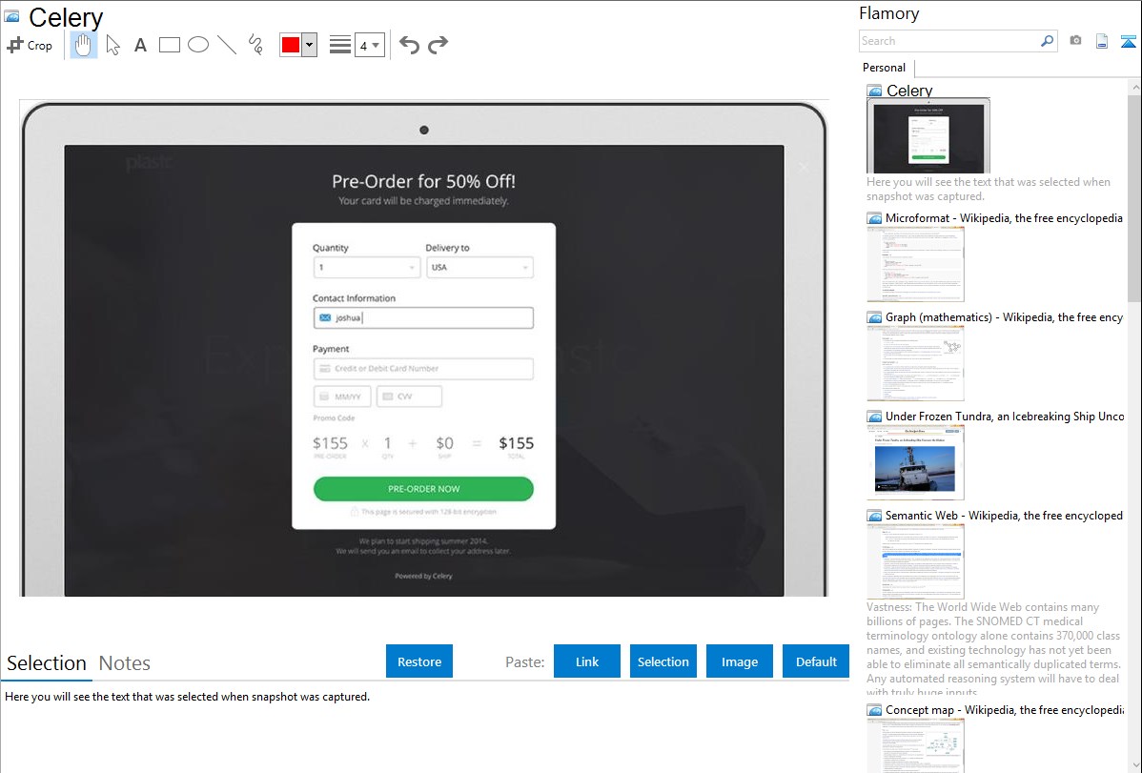
Task: Click the icon beside Semantic Web title
Action: [x=875, y=516]
